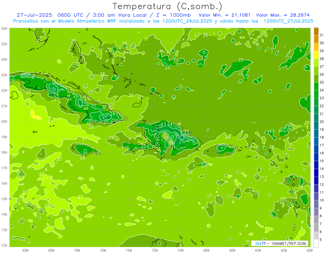The width and height of the screenshot is (329, 254).
Task: Click the '26N' latitude axis label
Action: 4,28
